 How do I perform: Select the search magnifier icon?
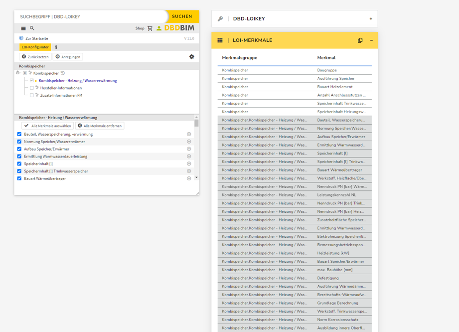pyautogui.click(x=32, y=28)
